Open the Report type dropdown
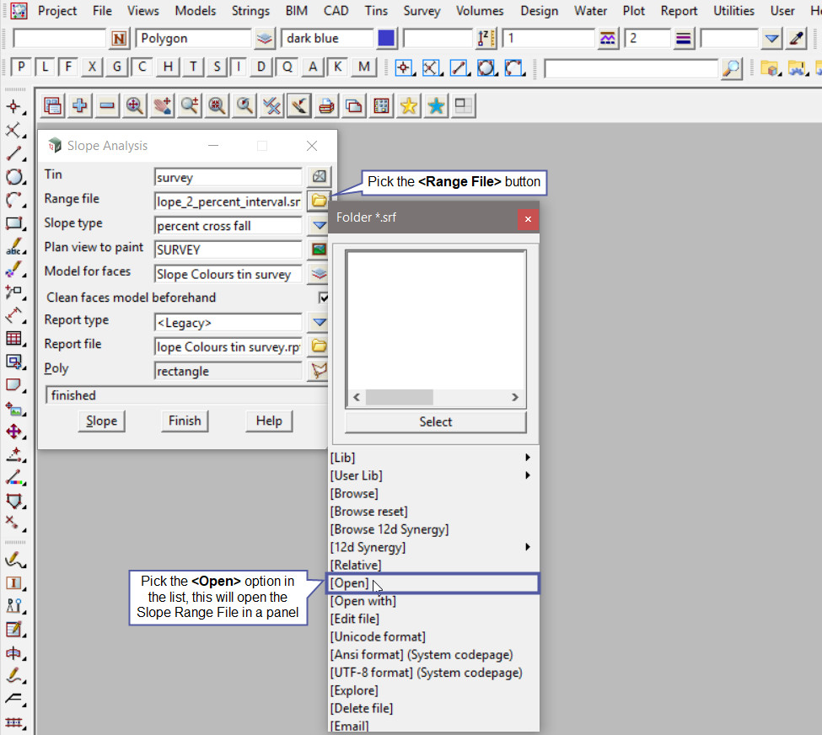Image resolution: width=822 pixels, height=735 pixels. pyautogui.click(x=319, y=322)
